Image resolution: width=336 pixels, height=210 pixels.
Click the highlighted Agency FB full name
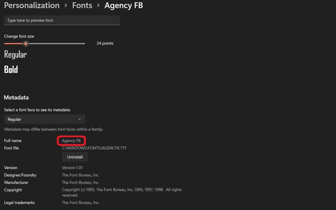[x=71, y=140]
